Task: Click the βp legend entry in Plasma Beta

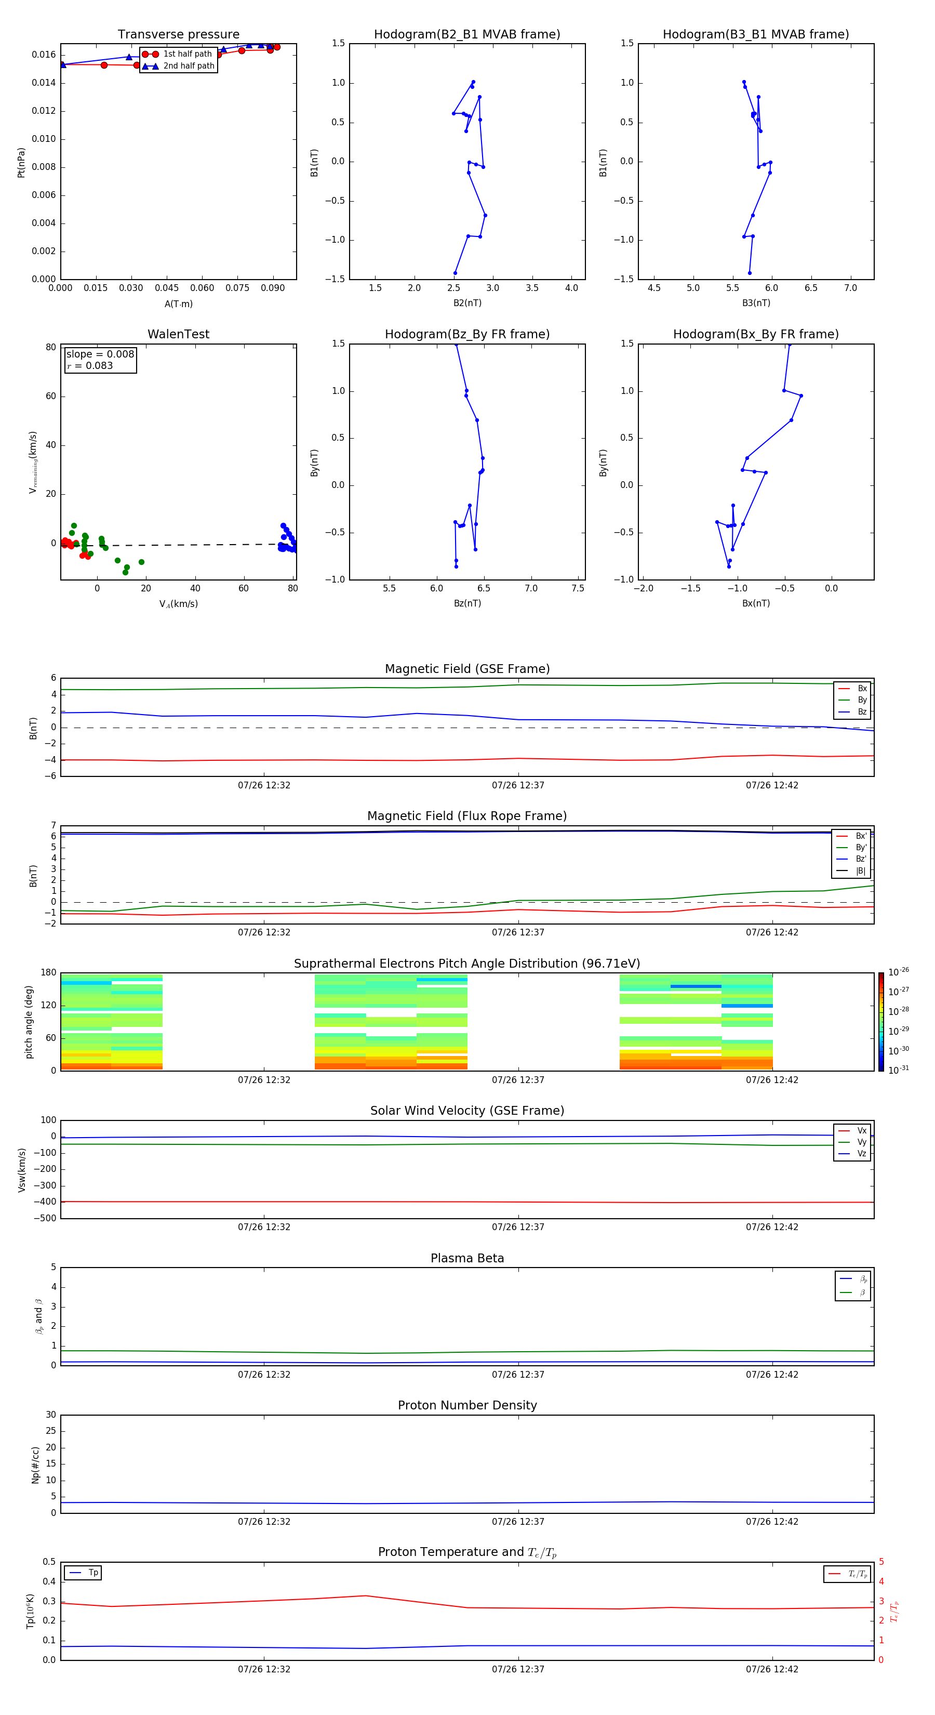Action: [x=853, y=1279]
